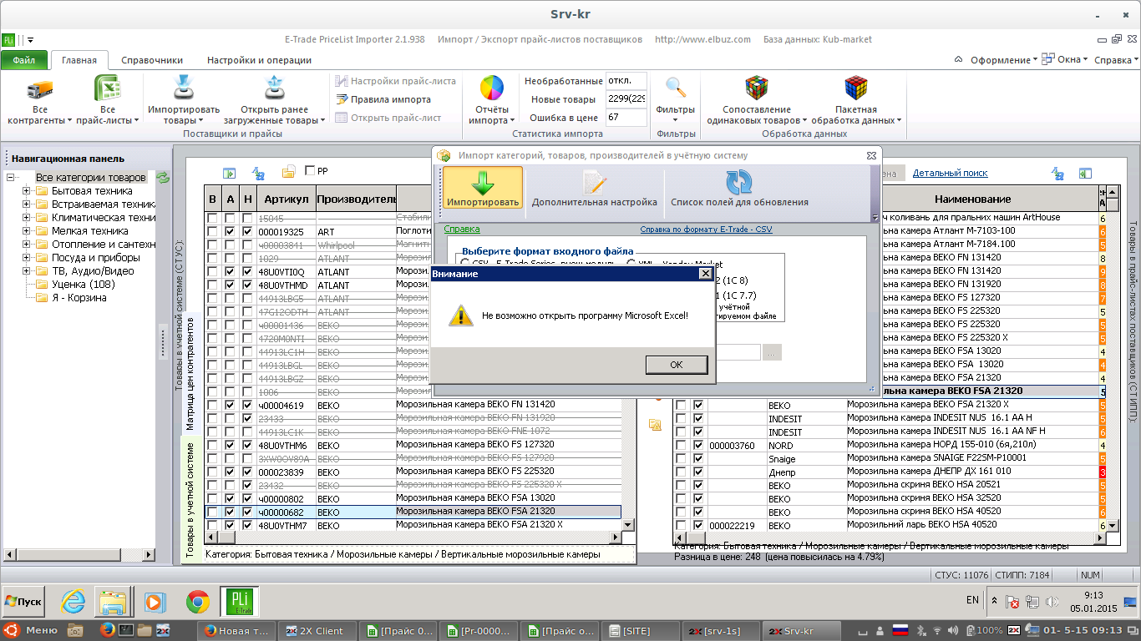
Task: Click the green Импортировать arrow button
Action: pos(483,188)
